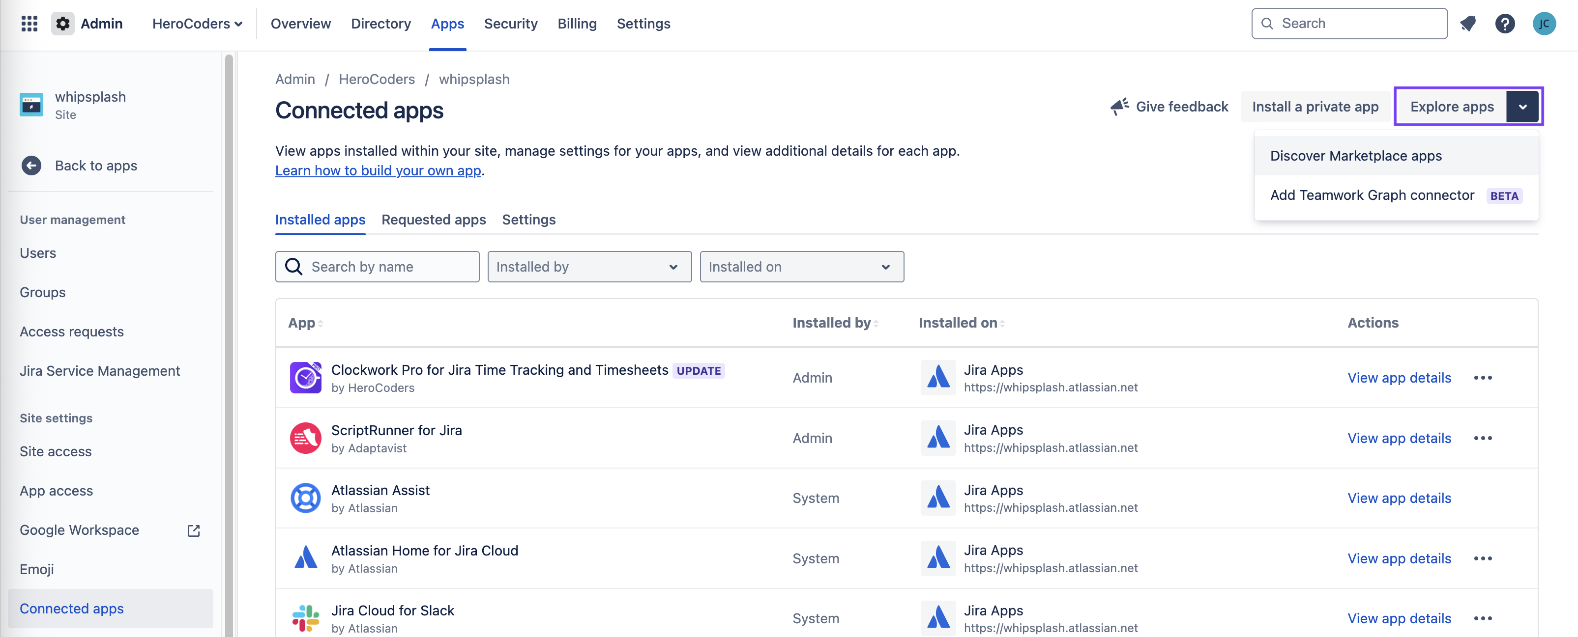Click the JC profile avatar

(x=1543, y=23)
